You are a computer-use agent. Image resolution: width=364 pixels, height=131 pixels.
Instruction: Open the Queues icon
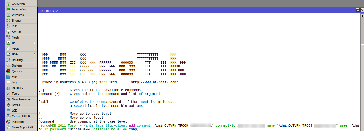[8, 71]
